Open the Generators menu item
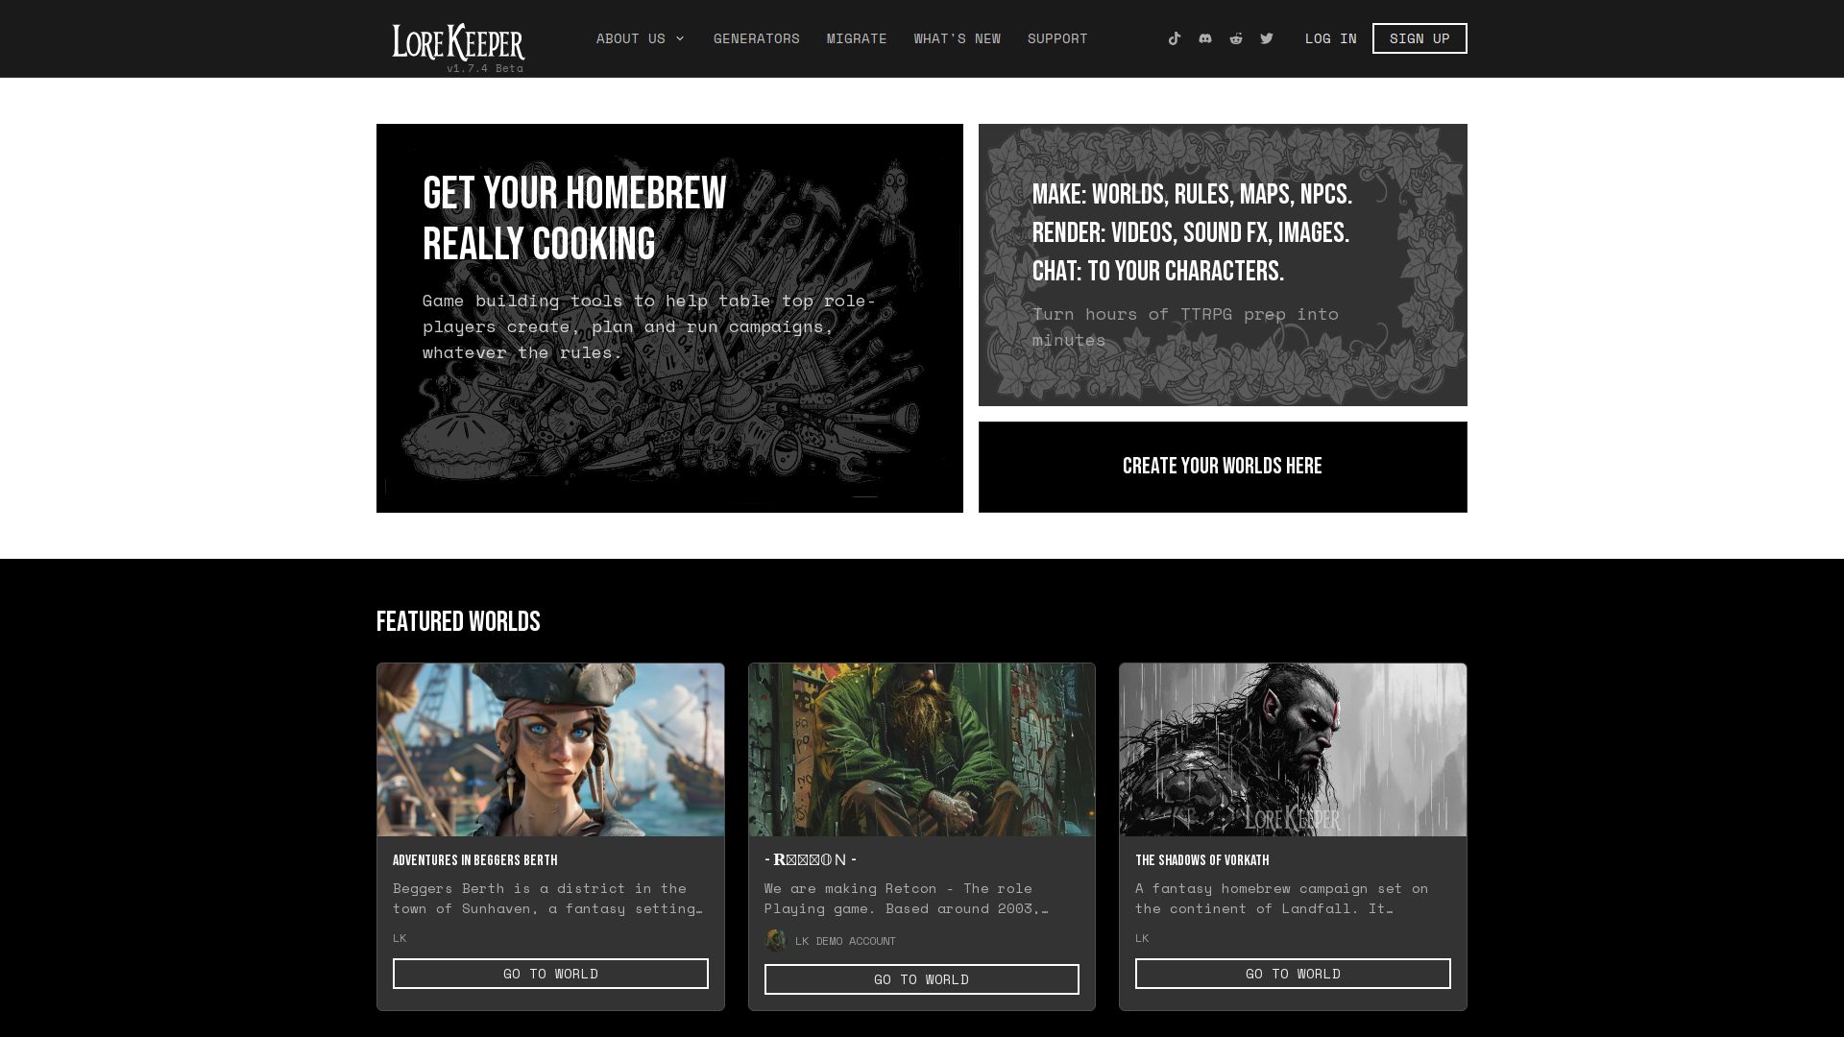 756,38
